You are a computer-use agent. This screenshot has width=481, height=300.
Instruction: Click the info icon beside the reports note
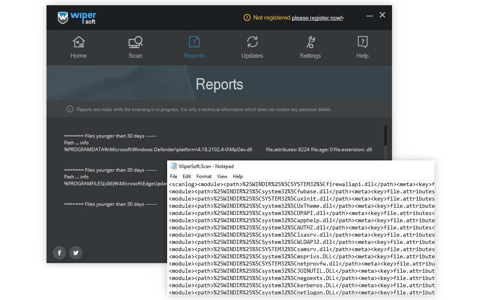pos(70,109)
